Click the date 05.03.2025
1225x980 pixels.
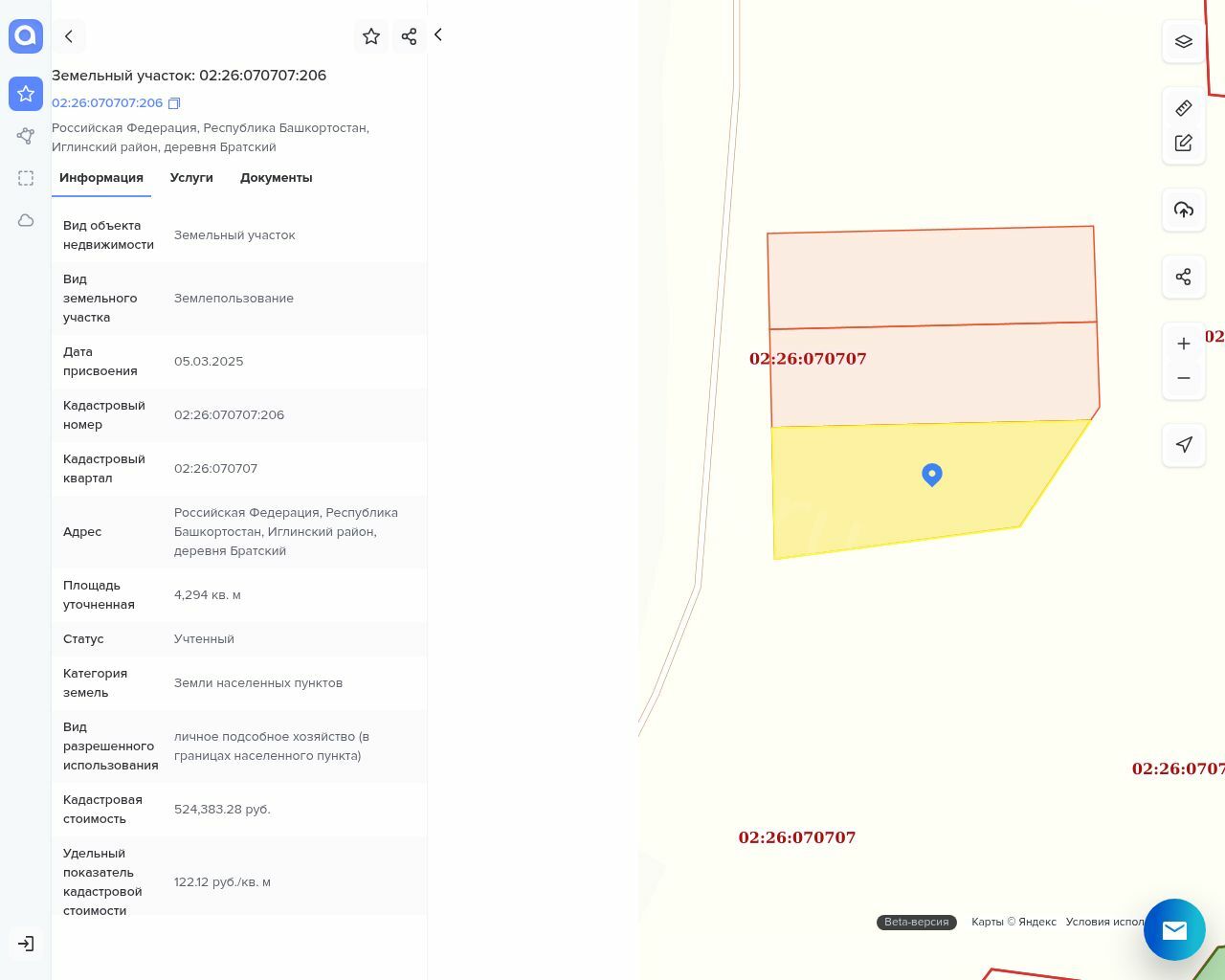(209, 362)
